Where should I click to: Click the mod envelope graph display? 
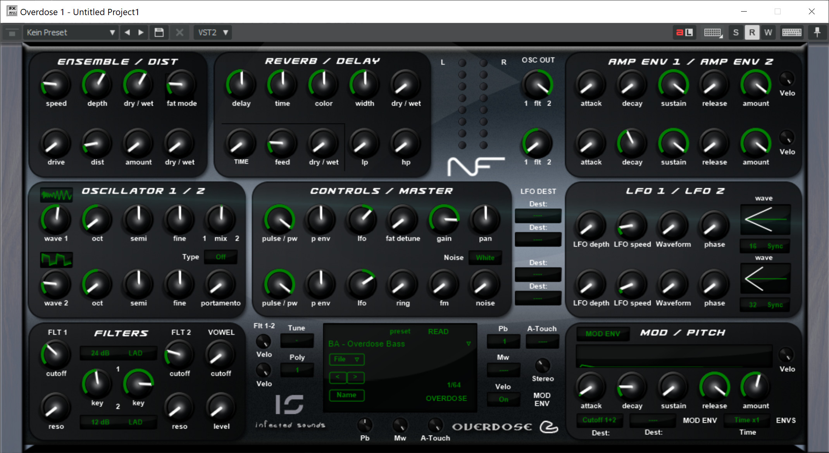click(674, 356)
